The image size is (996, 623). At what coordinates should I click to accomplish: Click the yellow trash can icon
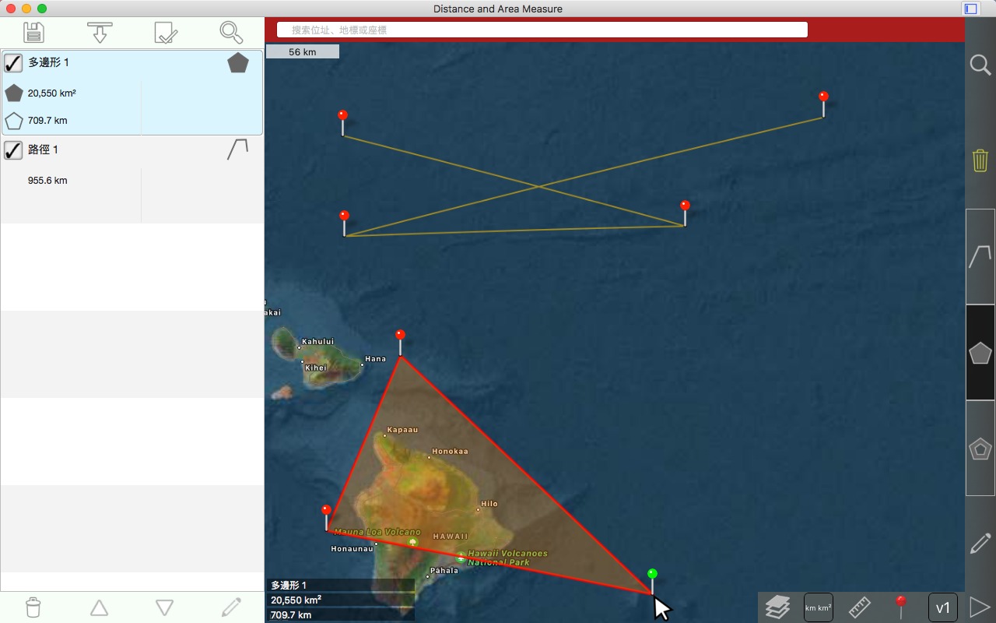click(980, 160)
